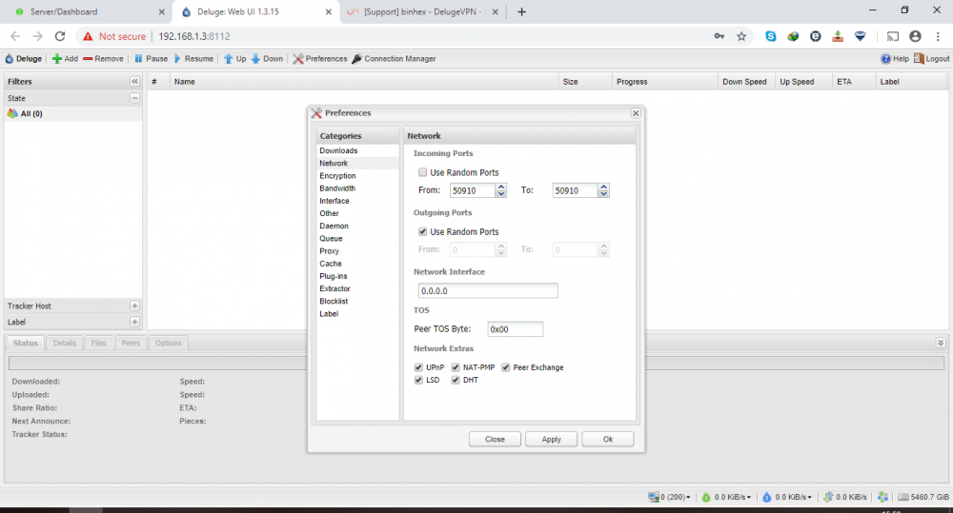Screen dimensions: 953x513
Task: Uncheck the UPnP checkbox
Action: coord(418,367)
